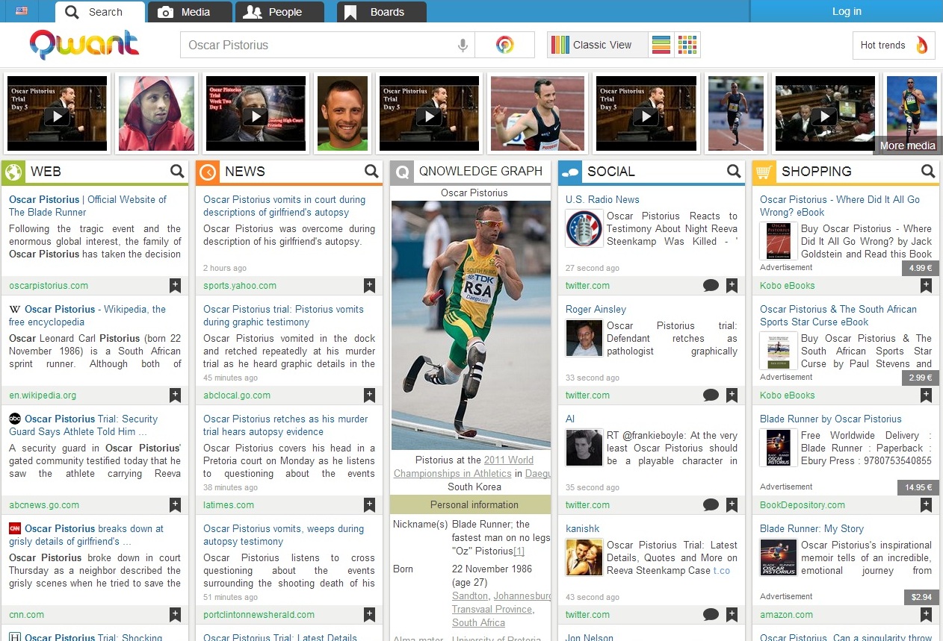This screenshot has width=943, height=641.
Task: Open comments on kanishk tweet
Action: click(711, 614)
